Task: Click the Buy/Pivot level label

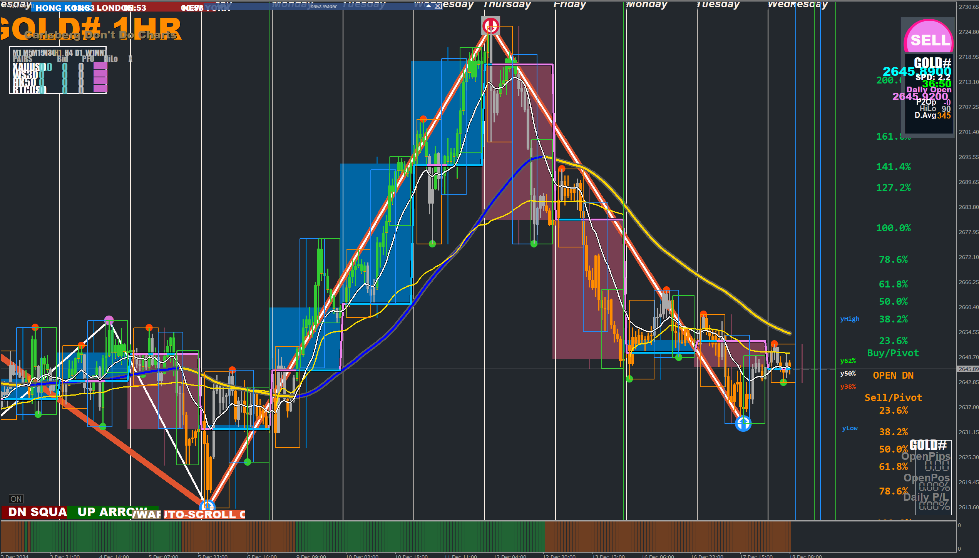Action: 893,353
